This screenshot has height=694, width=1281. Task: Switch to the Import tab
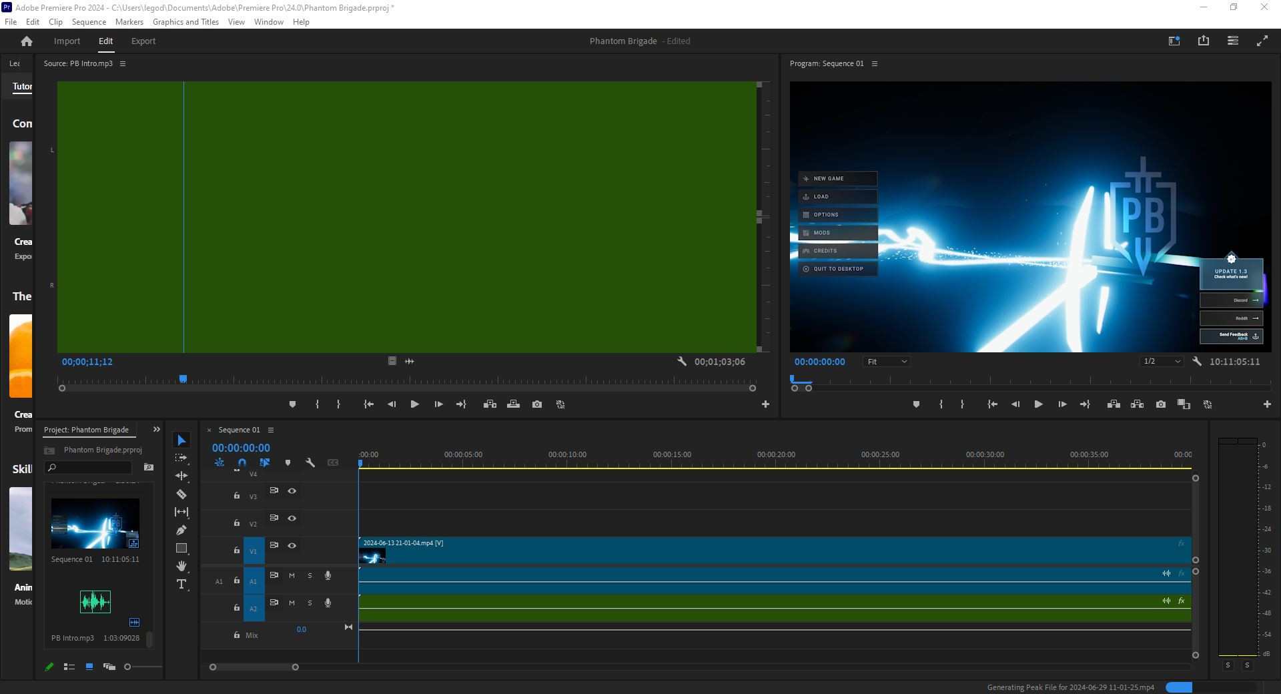67,41
